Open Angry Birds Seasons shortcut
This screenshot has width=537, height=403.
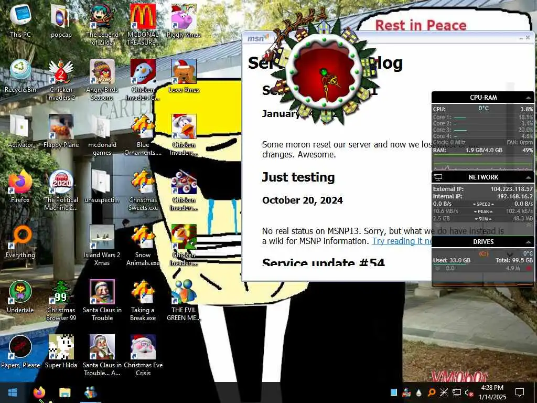click(x=102, y=80)
